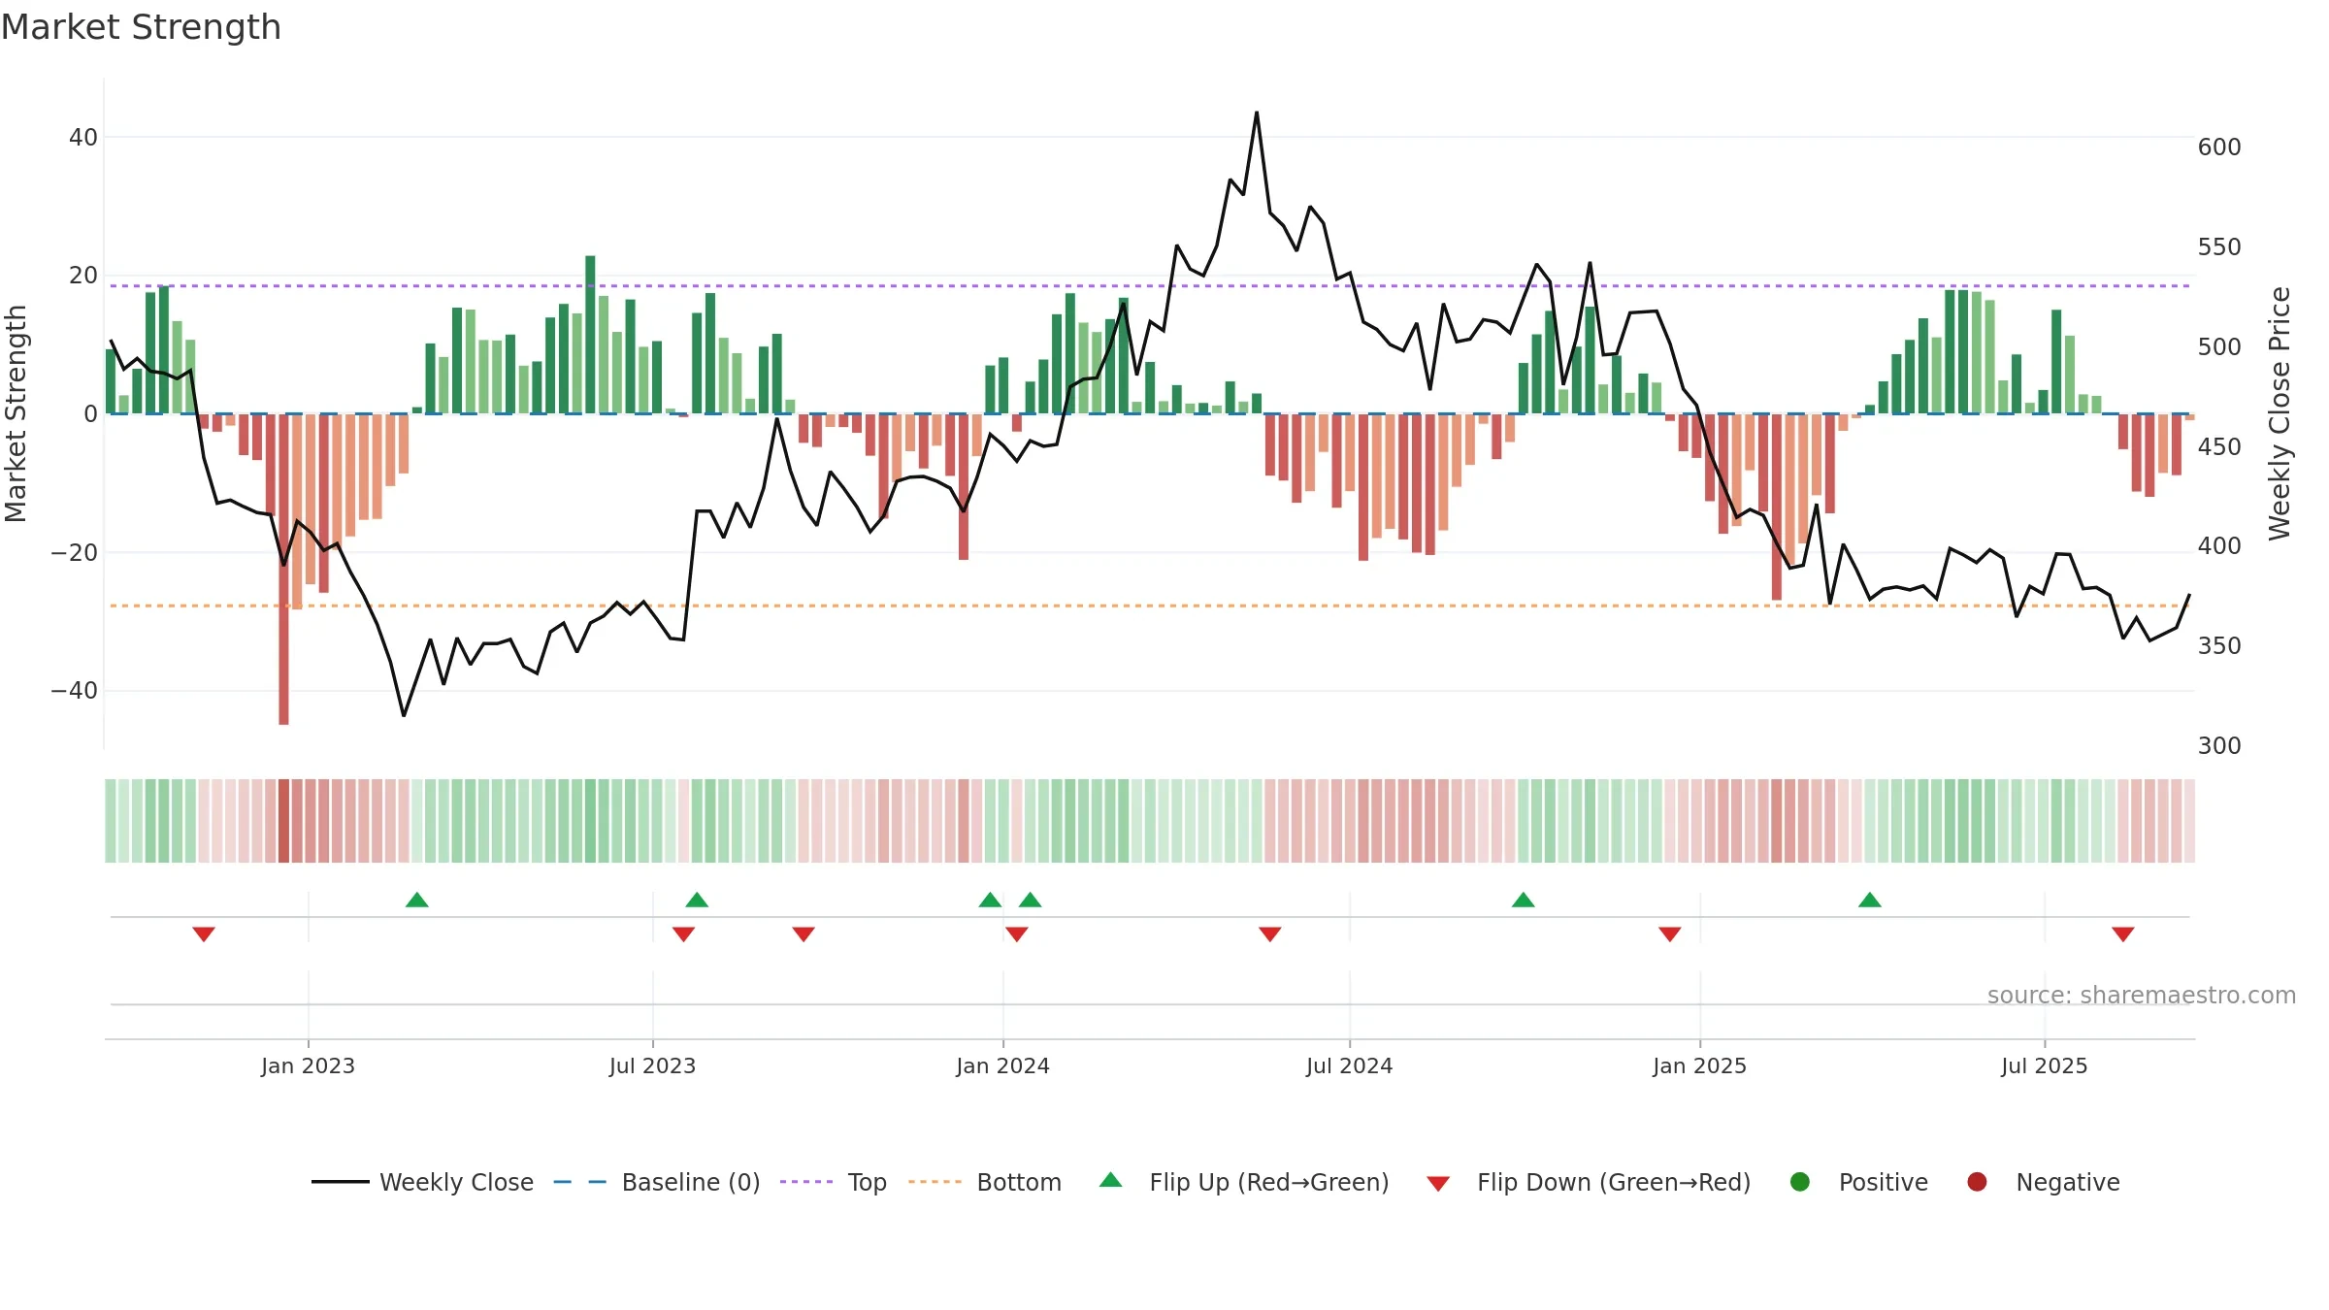Viewport: 2329px width, 1310px height.
Task: Click the '600' right axis tick label
Action: point(2219,147)
